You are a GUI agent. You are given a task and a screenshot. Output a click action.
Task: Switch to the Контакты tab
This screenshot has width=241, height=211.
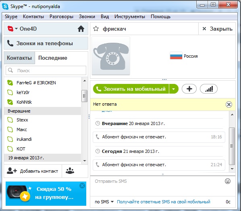click(x=19, y=58)
